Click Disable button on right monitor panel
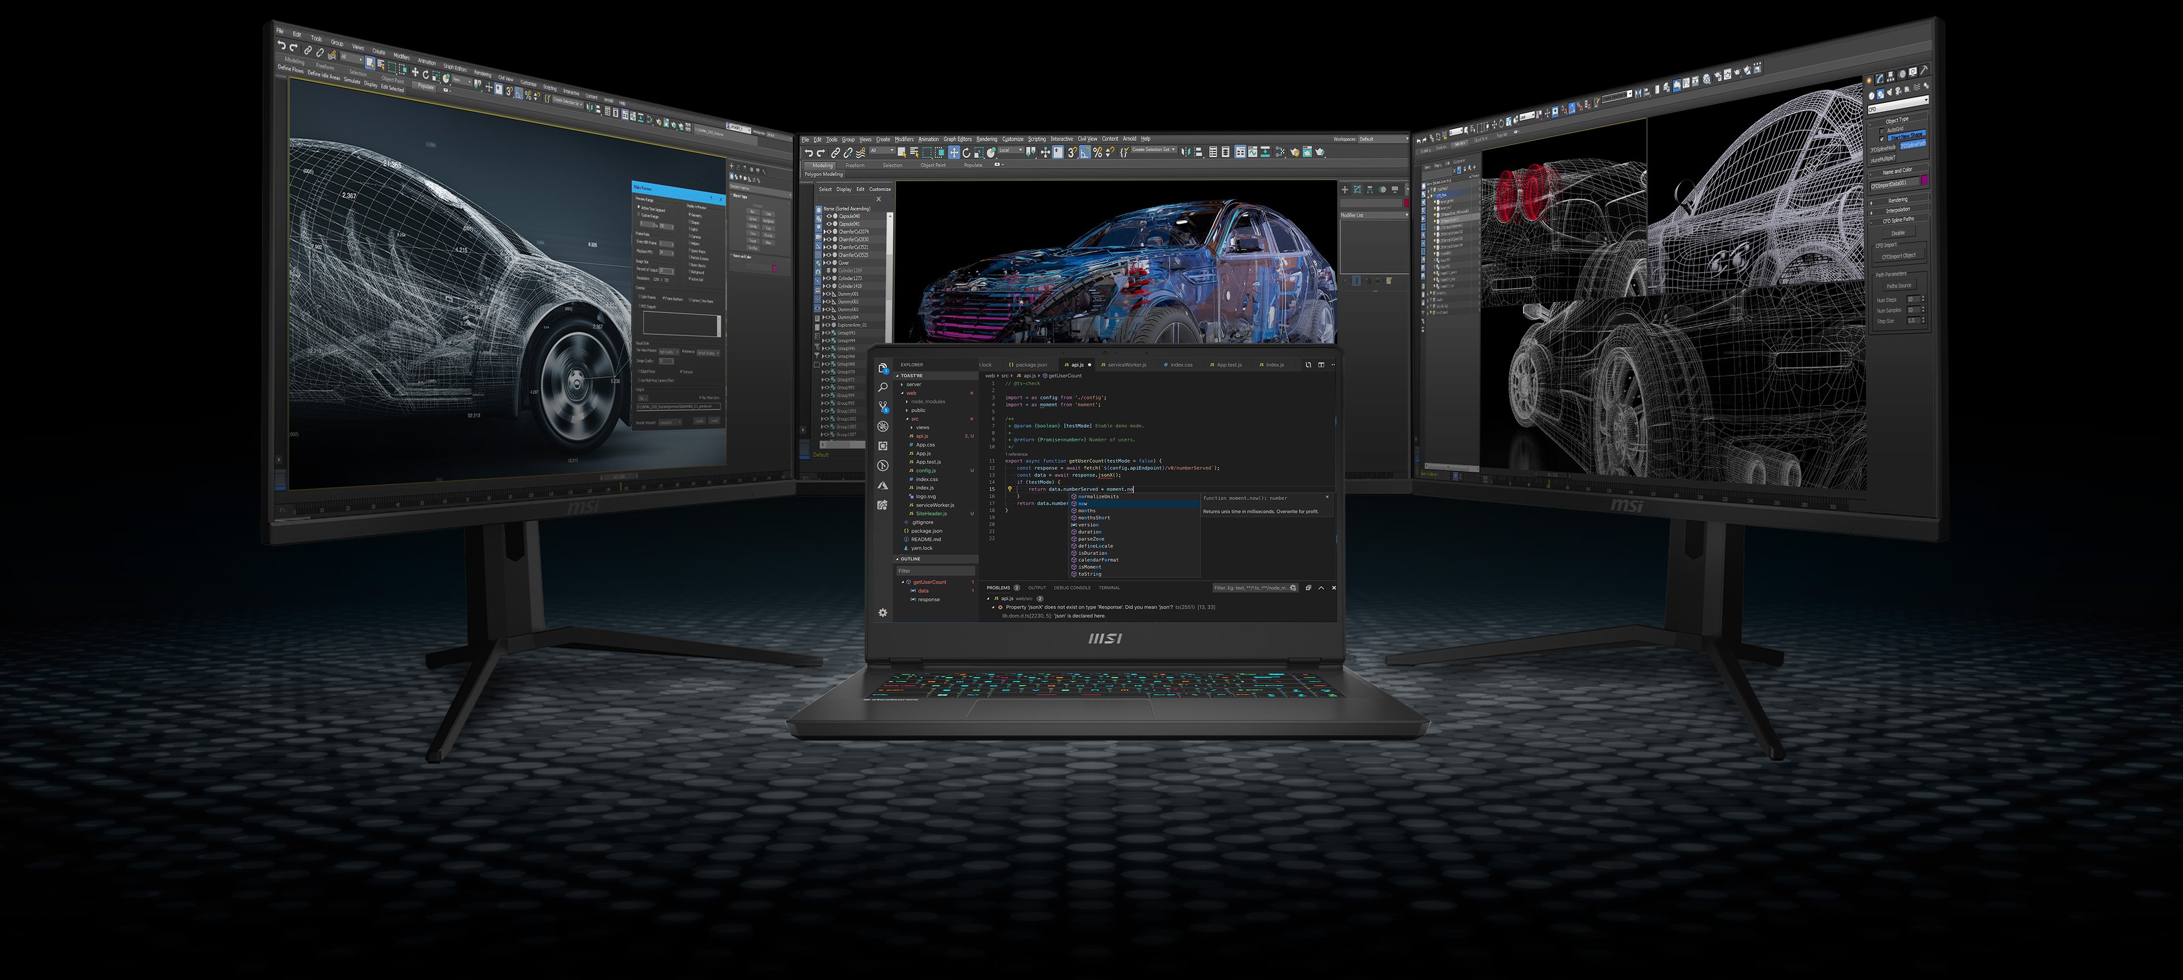The width and height of the screenshot is (2183, 980). [1899, 233]
